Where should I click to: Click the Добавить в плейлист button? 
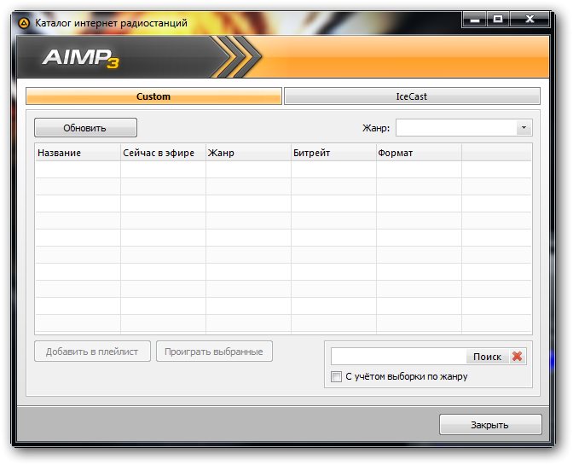point(92,351)
